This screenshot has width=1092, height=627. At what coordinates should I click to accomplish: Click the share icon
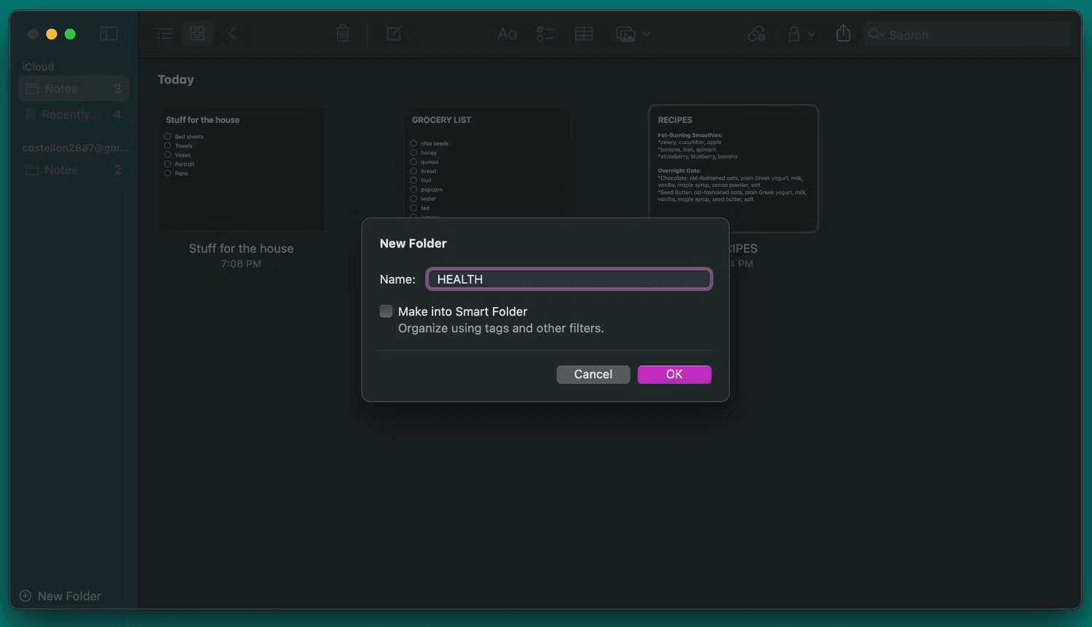tap(843, 33)
